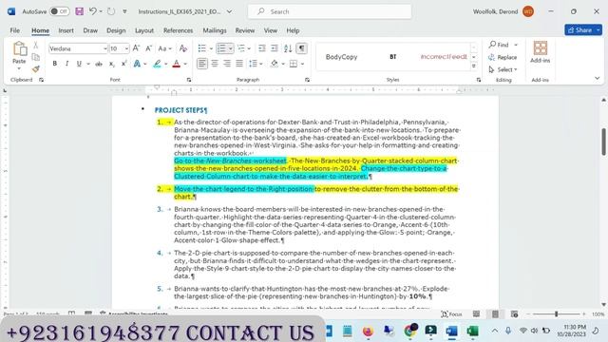
Task: Apply the BodyCopy style
Action: coord(342,57)
